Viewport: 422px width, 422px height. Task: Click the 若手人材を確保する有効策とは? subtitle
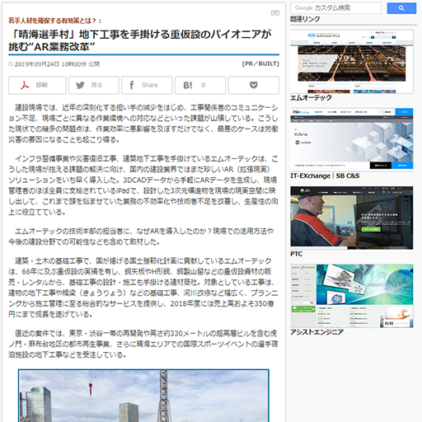55,21
